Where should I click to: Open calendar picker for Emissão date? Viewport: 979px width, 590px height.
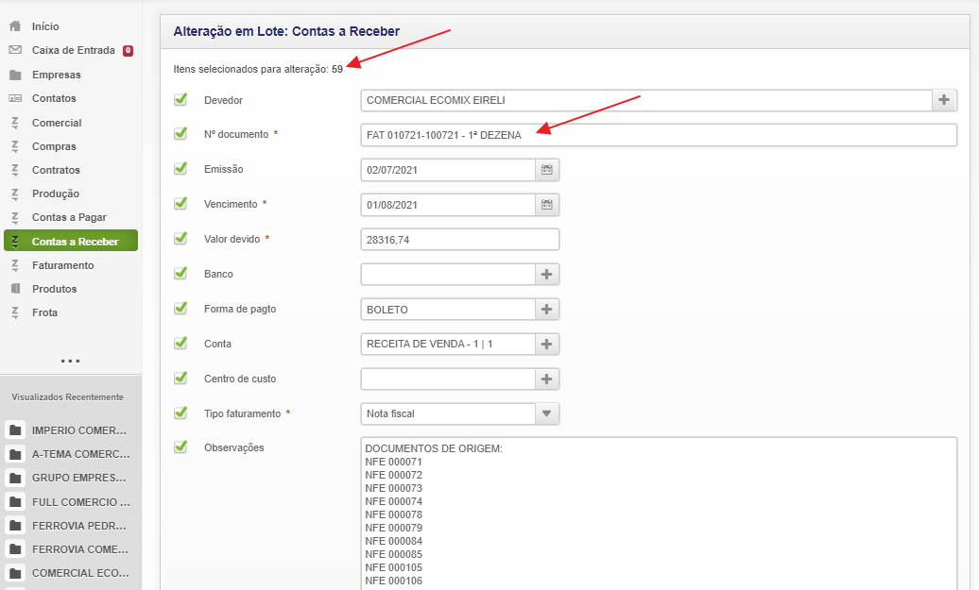[x=546, y=170]
